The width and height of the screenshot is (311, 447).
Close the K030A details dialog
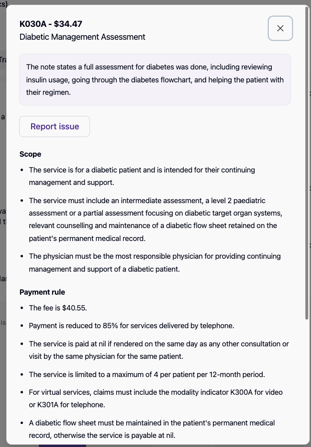(280, 28)
